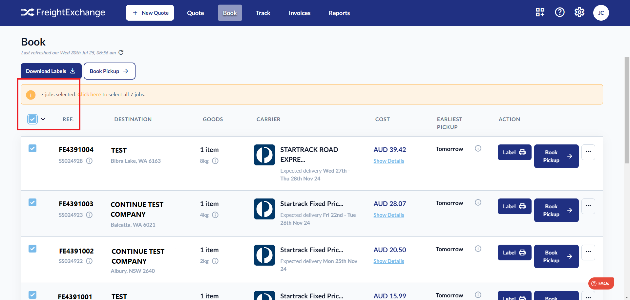The width and height of the screenshot is (630, 300).
Task: Go to the Track tab
Action: tap(263, 13)
